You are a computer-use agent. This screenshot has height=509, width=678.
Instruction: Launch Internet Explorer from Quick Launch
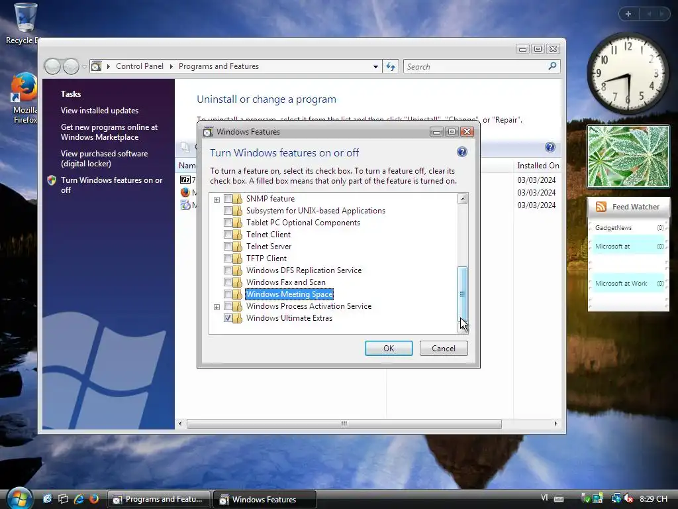(x=79, y=499)
